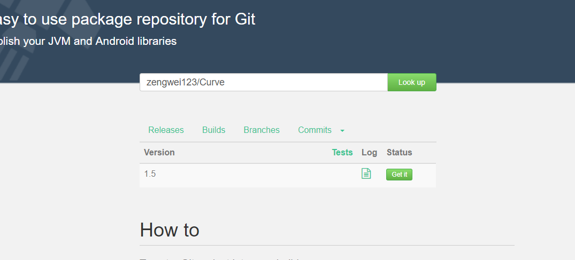This screenshot has width=575, height=260.
Task: Switch to the Releases tab
Action: 166,130
